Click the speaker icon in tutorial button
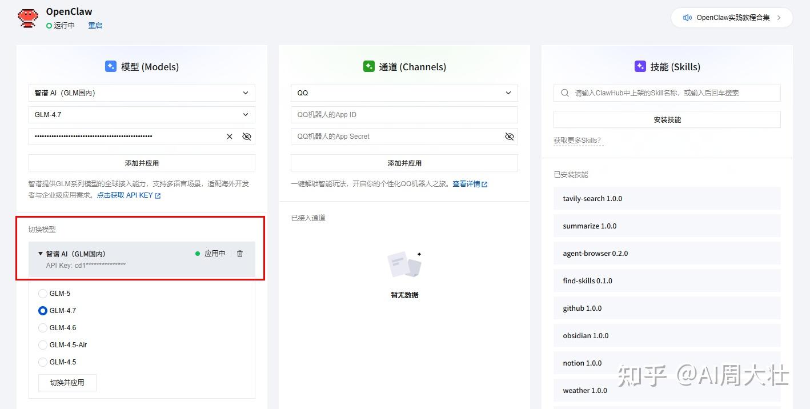 (x=688, y=18)
